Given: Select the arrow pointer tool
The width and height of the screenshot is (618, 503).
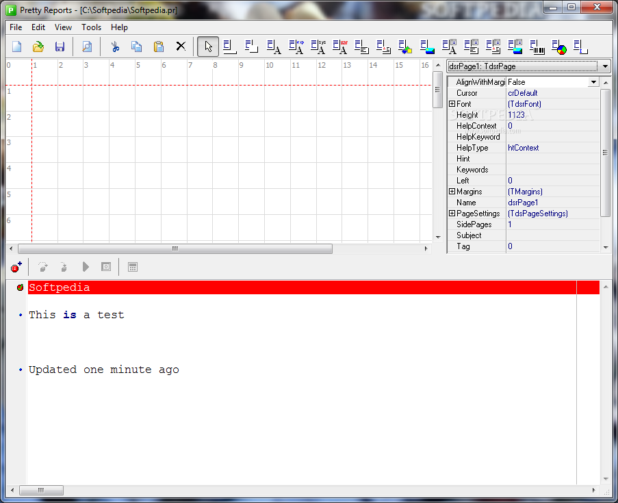Looking at the screenshot, I should pyautogui.click(x=208, y=47).
